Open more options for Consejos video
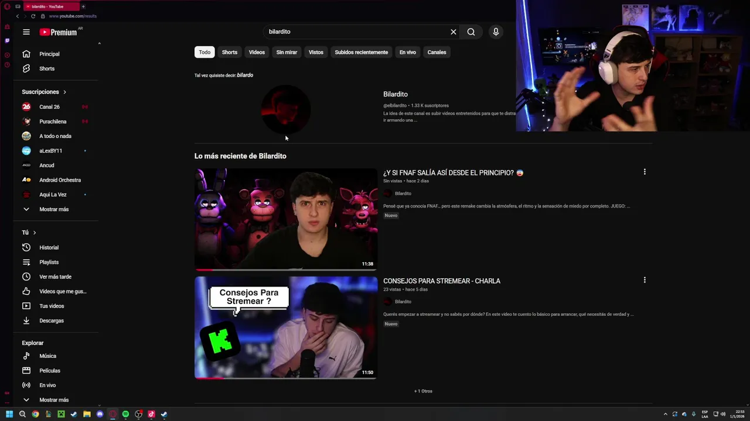 (x=645, y=280)
